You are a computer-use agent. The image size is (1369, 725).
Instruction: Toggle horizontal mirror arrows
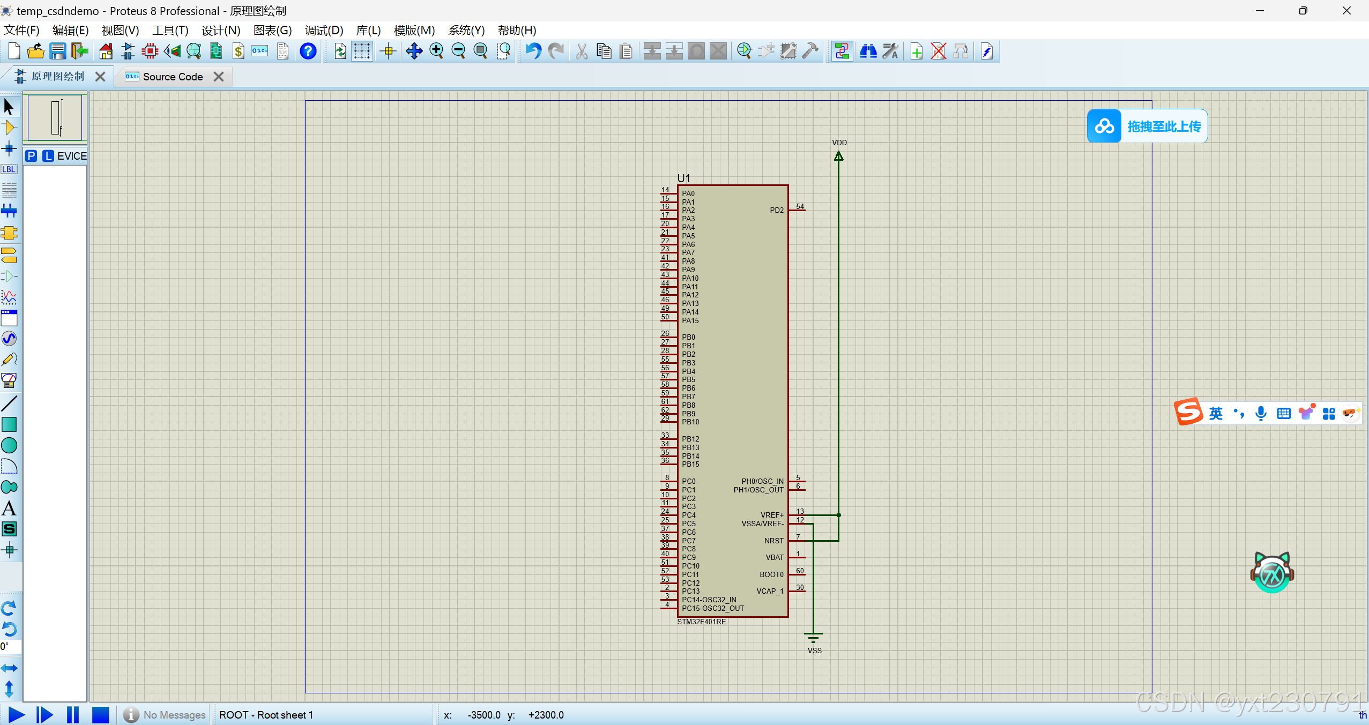pos(9,668)
